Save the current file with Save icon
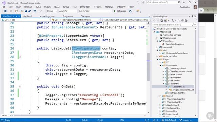 [x=26, y=11]
